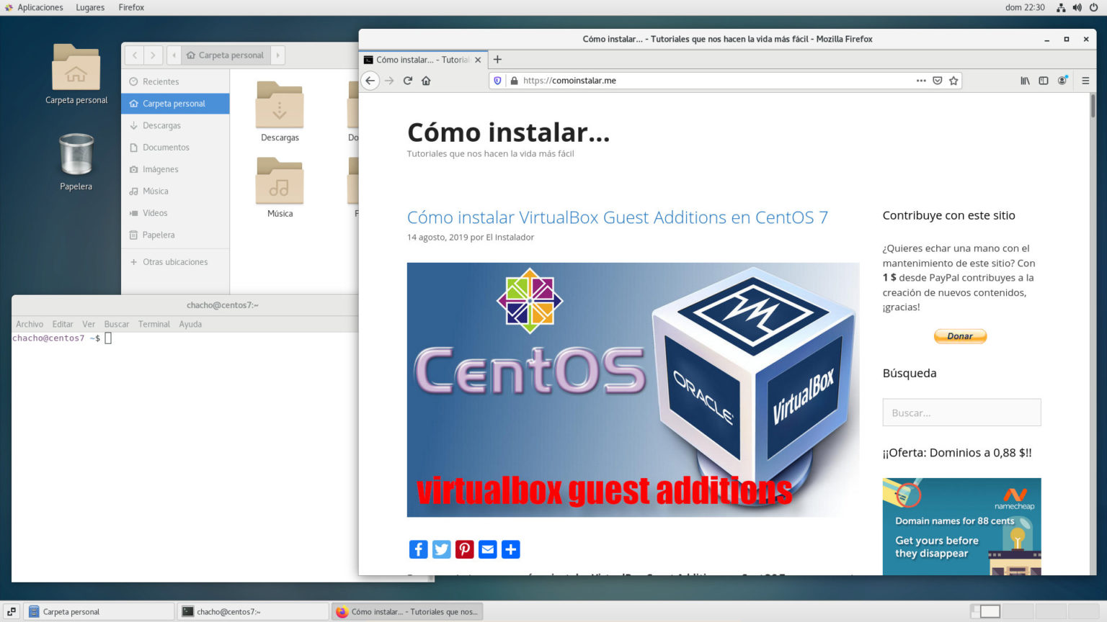Click the Donar PayPal button

point(960,335)
